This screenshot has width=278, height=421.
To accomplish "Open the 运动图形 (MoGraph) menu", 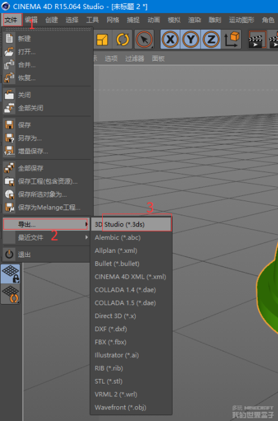I will click(x=242, y=20).
